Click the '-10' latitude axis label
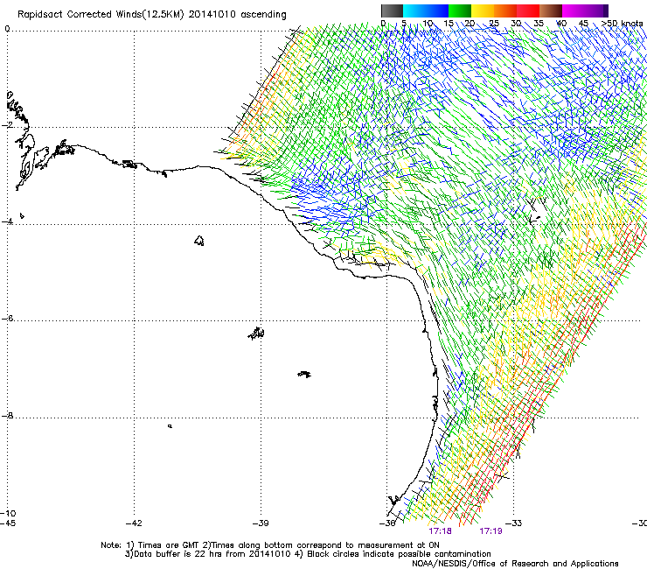The image size is (647, 569). point(8,513)
